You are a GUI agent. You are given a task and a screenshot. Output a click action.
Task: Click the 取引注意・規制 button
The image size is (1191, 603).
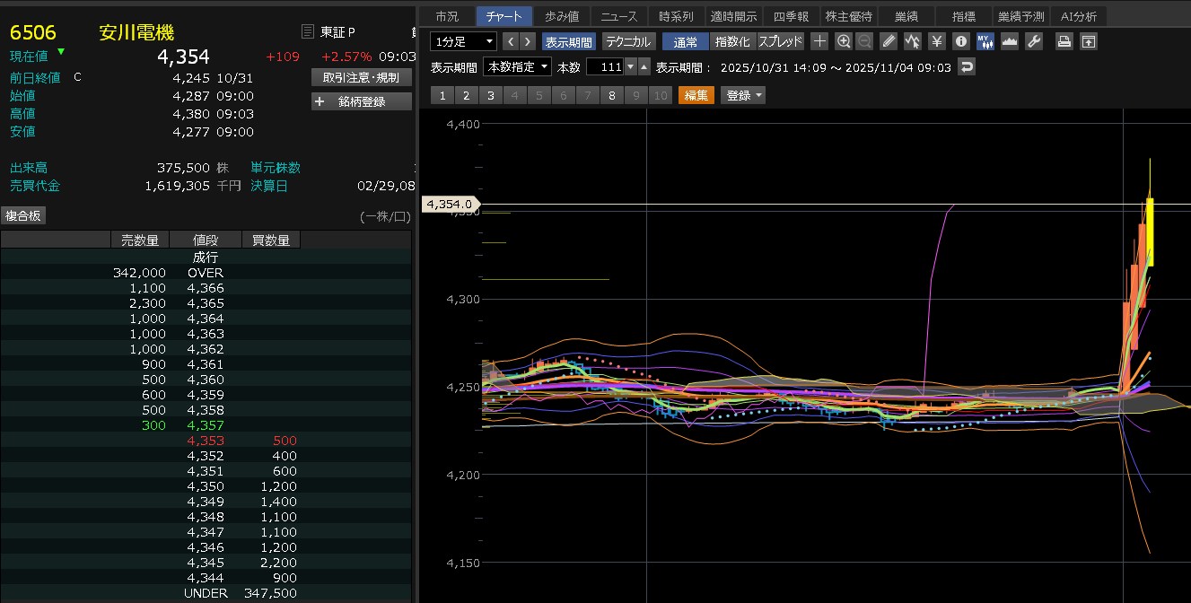tap(361, 77)
